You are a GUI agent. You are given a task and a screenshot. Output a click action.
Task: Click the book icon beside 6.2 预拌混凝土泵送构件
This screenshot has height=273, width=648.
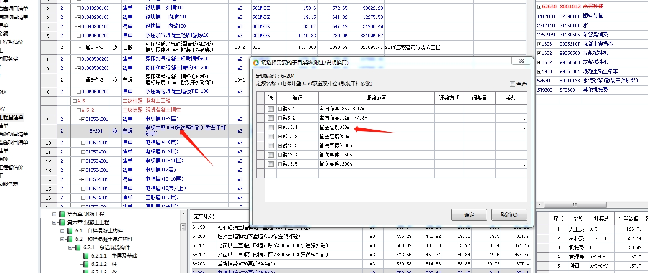(x=70, y=239)
